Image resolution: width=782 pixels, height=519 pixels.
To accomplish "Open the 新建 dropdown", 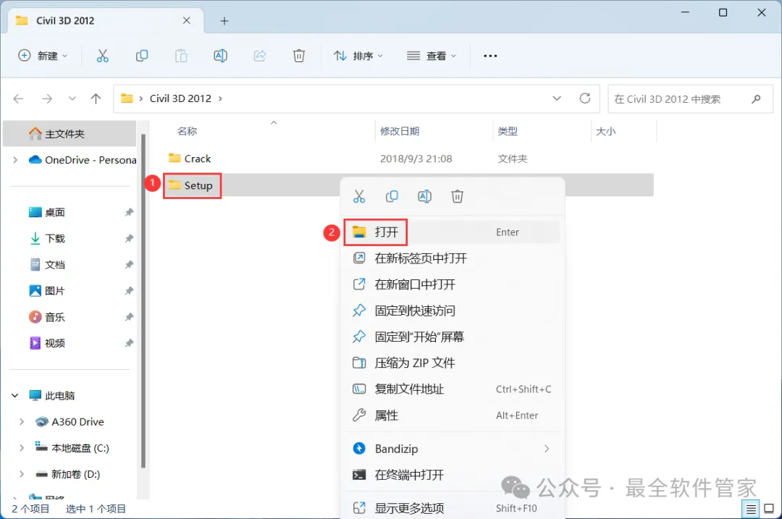I will point(43,56).
